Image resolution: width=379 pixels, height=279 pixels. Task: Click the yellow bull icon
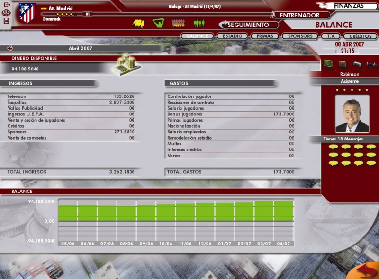138,23
